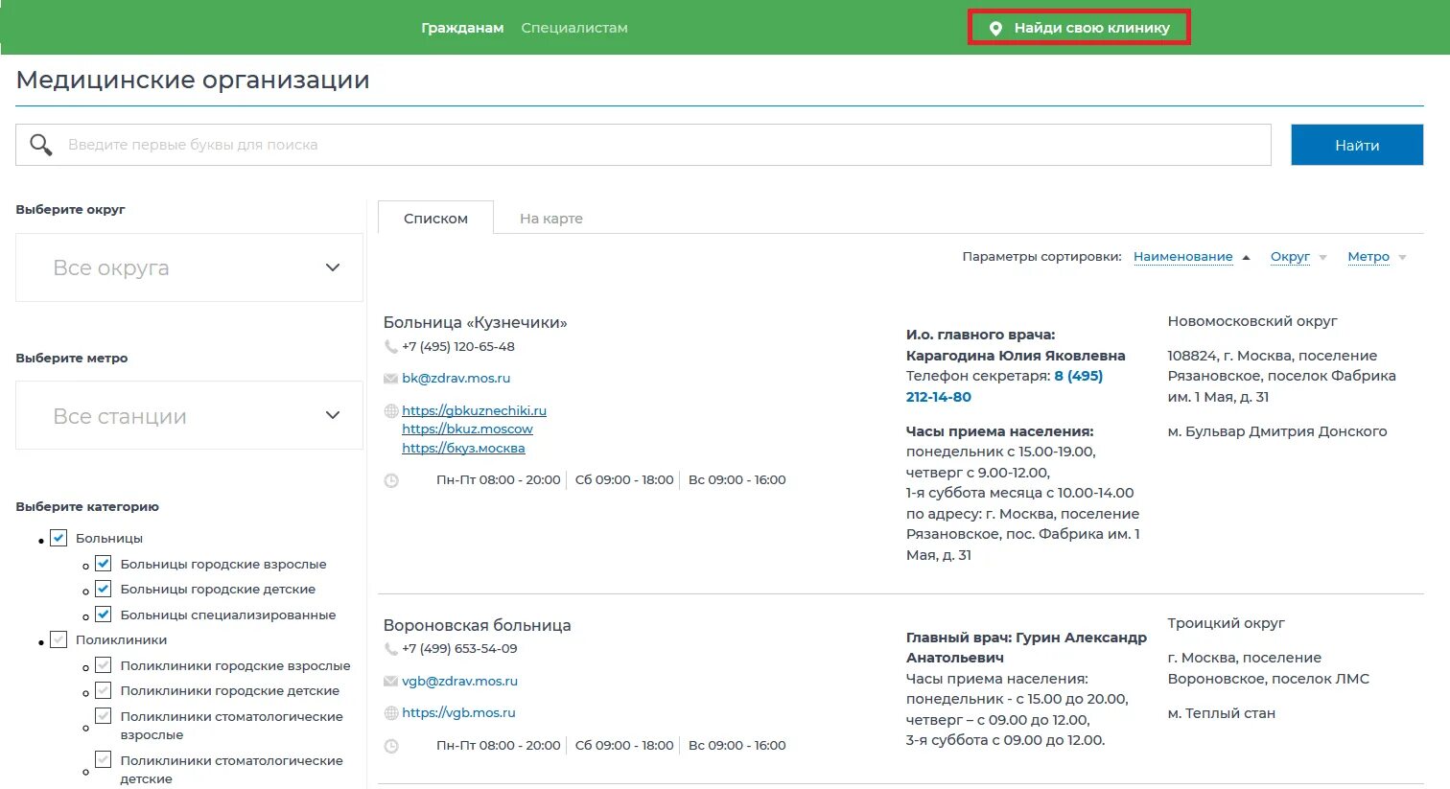Open email link bk@zdrav.mos.ru

pyautogui.click(x=456, y=379)
